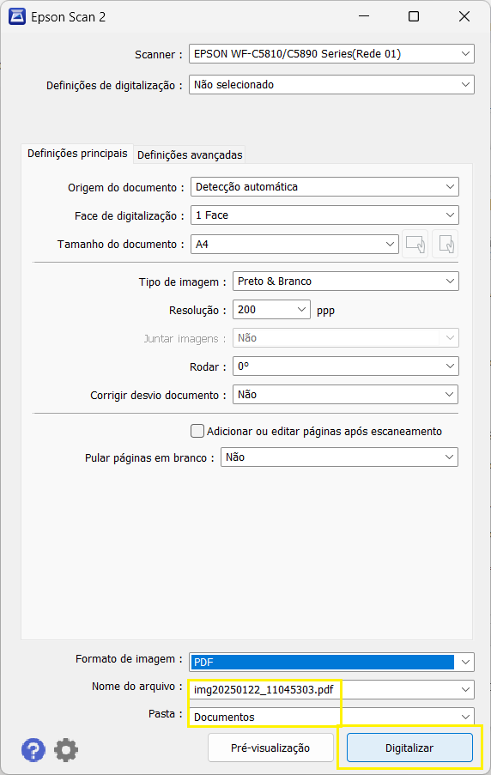Select the Definições principais tab
Viewport: 491px width, 775px height.
[77, 154]
